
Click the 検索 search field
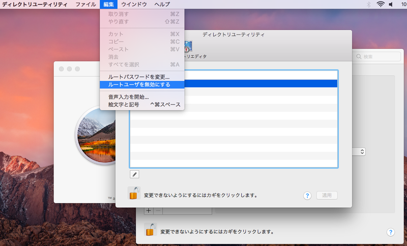click(x=378, y=56)
